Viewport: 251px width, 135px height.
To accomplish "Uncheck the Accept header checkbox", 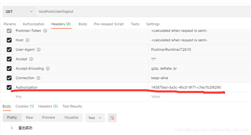I will coord(9,59).
